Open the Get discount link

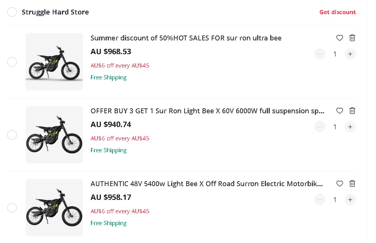point(337,12)
